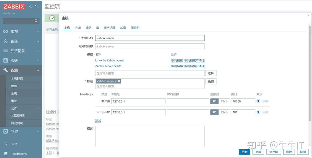The height and width of the screenshot is (158, 312).
Task: Open Zabbix server health template link
Action: pos(108,66)
